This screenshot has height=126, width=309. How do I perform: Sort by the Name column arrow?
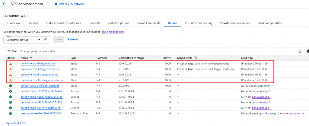[31, 58]
